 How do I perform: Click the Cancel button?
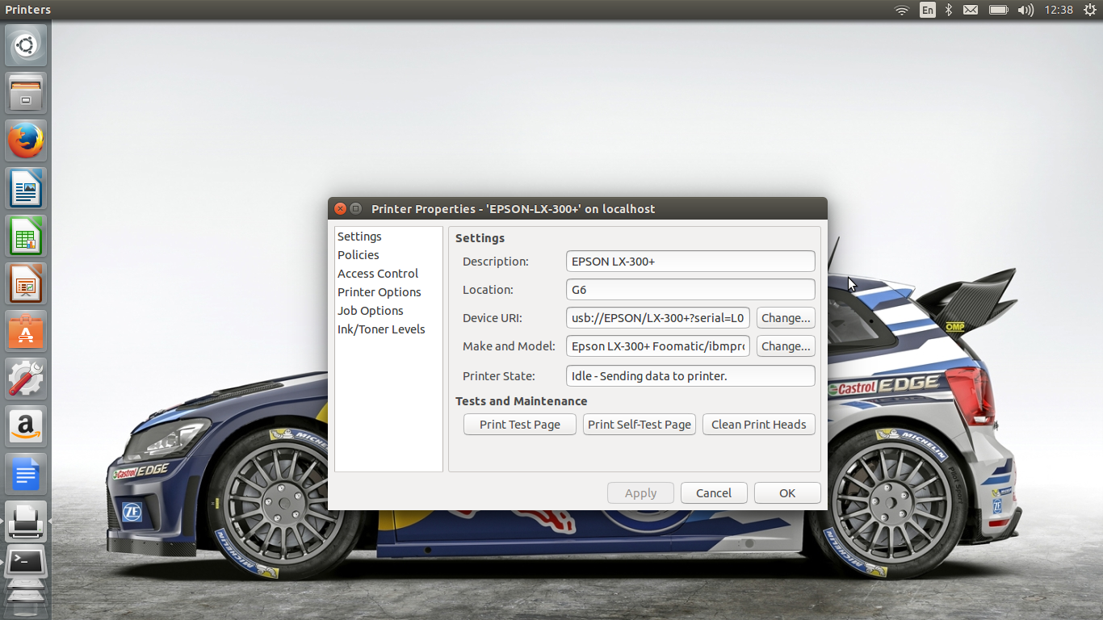pyautogui.click(x=714, y=493)
